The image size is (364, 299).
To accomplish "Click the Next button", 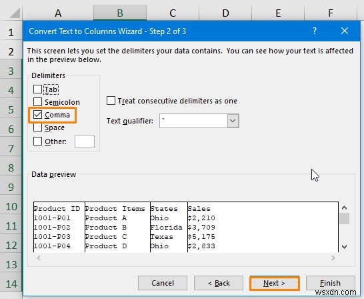I will click(x=275, y=283).
